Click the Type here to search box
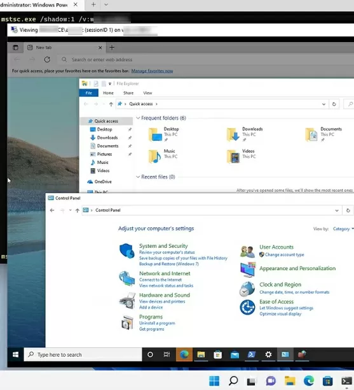 click(83, 354)
